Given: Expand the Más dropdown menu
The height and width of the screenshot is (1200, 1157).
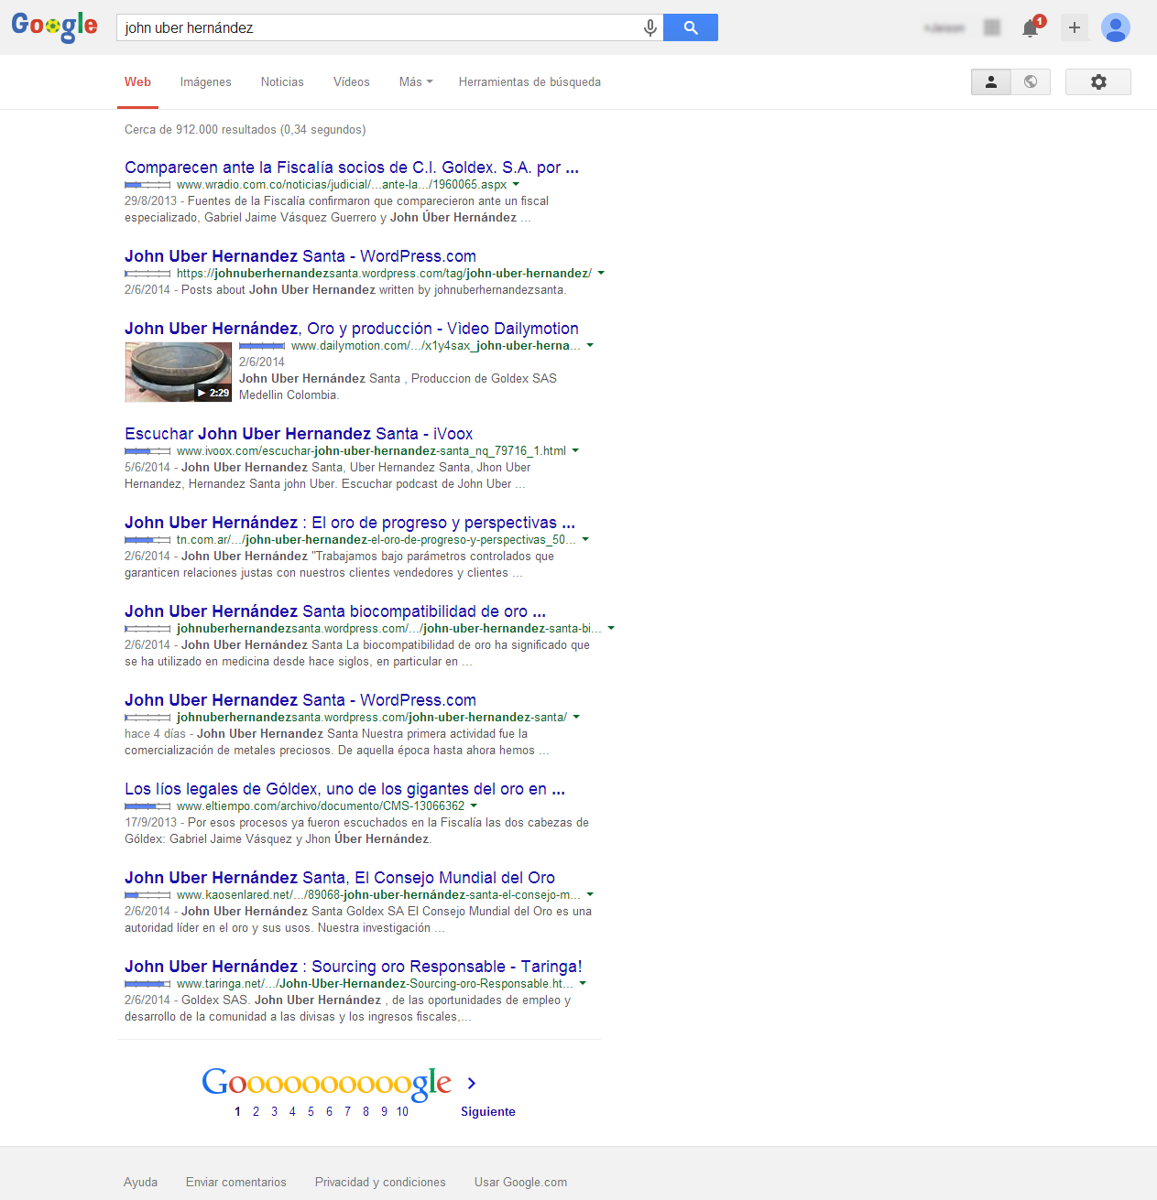Looking at the screenshot, I should 416,81.
